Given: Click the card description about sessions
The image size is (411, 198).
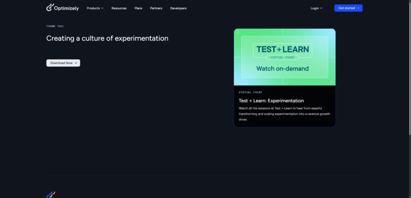Looking at the screenshot, I should coord(284,114).
